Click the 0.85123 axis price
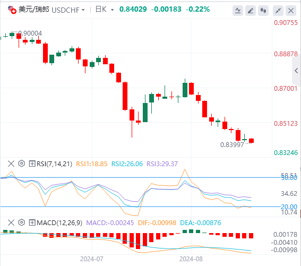This screenshot has height=266, width=301. point(286,124)
